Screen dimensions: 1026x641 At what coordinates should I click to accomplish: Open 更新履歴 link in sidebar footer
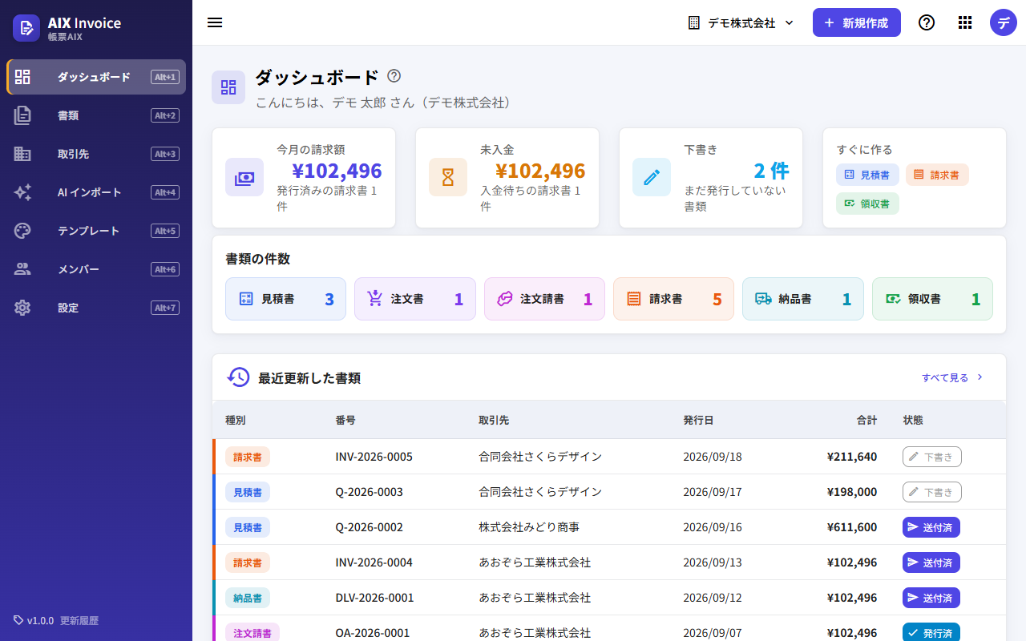[x=79, y=621]
